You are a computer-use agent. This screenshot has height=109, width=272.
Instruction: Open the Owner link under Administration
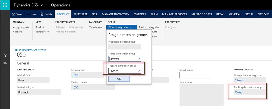coord(239,92)
